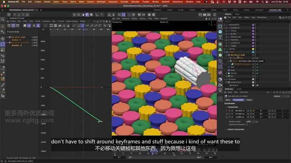291x163 pixels.
Task: Open the Cinema 4D File menu
Action: (x=23, y=2)
